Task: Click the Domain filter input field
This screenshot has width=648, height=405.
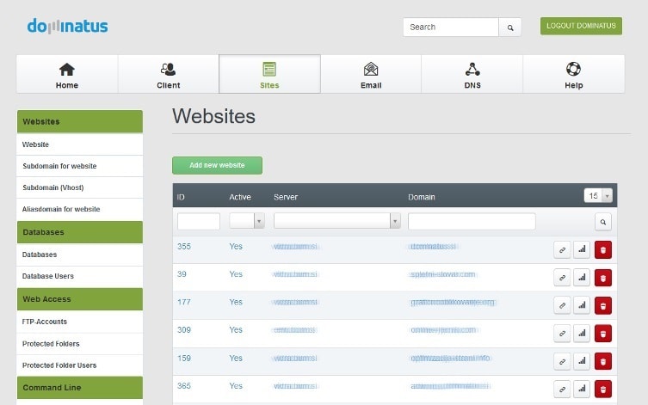Action: click(472, 222)
